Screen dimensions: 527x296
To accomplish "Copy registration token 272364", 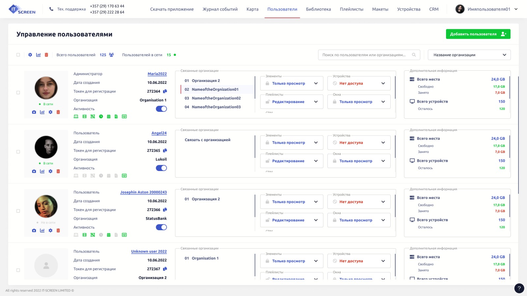I will pyautogui.click(x=165, y=91).
